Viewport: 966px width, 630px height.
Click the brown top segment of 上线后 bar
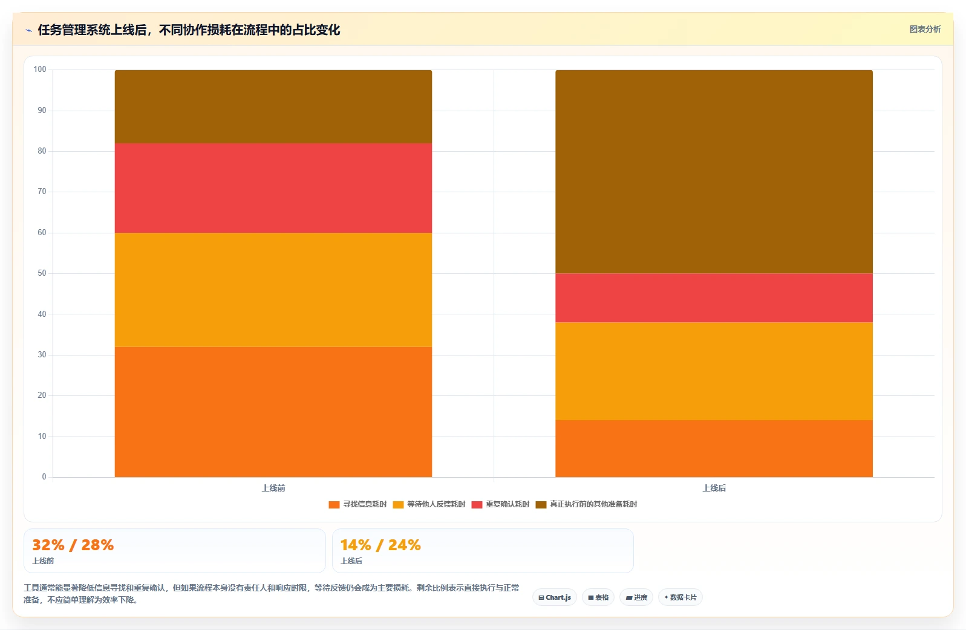tap(714, 172)
